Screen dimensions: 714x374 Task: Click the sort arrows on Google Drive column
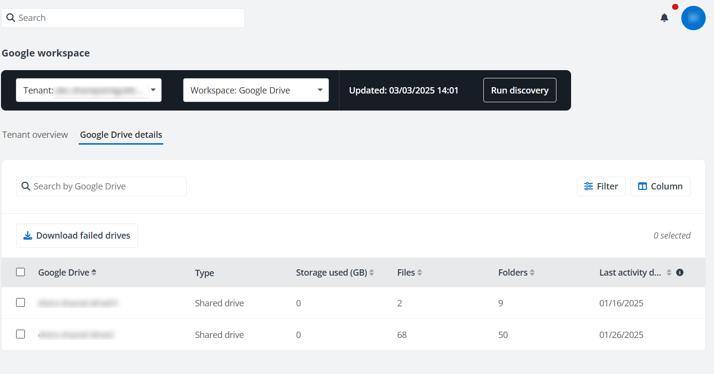pos(93,272)
